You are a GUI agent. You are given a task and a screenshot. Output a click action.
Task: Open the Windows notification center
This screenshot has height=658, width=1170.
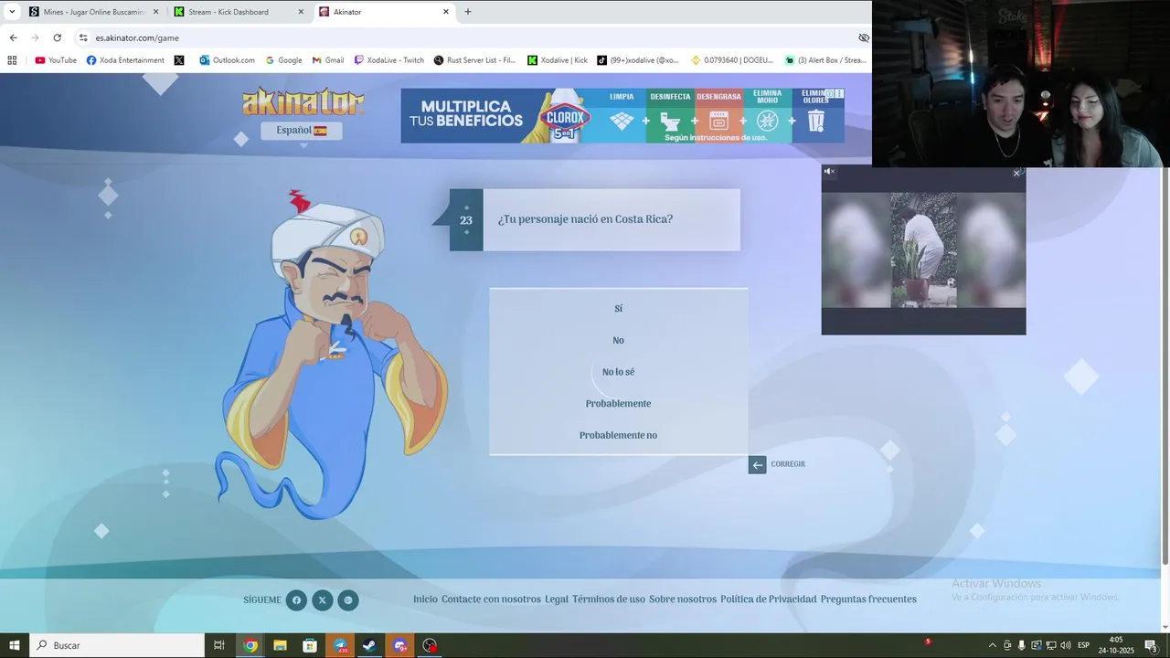pos(1151,645)
